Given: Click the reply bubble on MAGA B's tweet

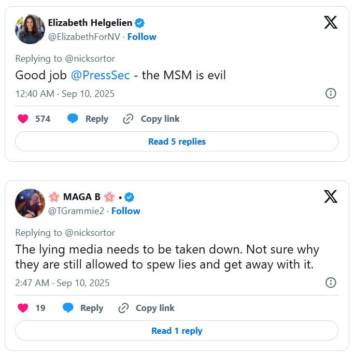Looking at the screenshot, I should (68, 308).
